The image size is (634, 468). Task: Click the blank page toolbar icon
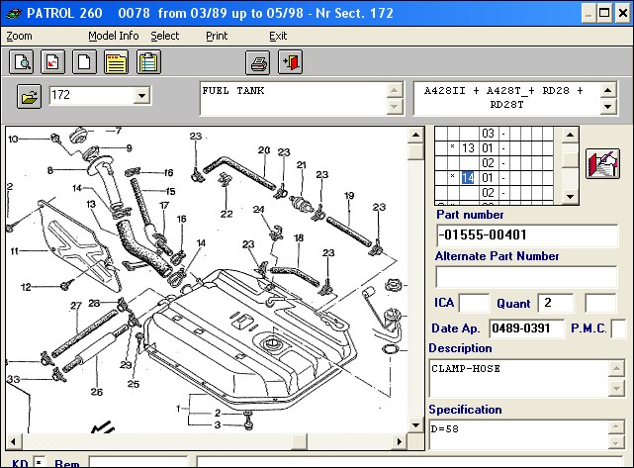tap(84, 62)
